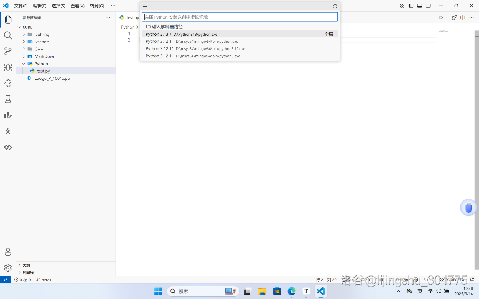Toggle secondary sidebar layout button
479x299 pixels.
point(428,6)
